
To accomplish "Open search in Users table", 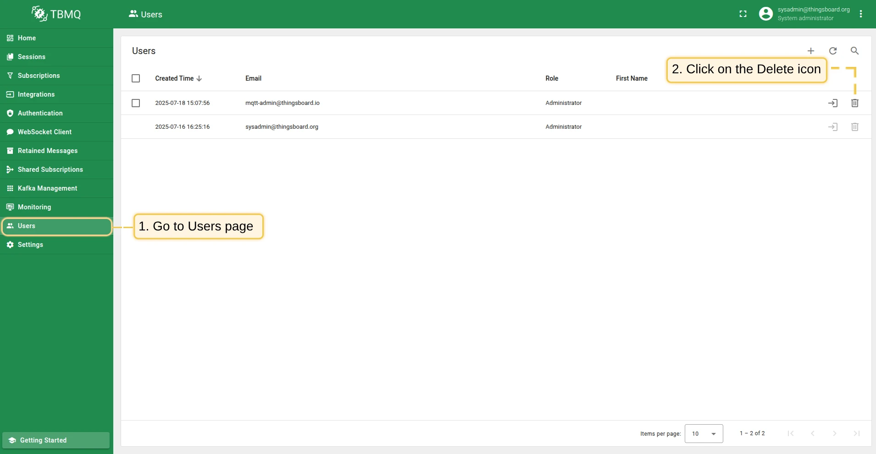I will [x=854, y=51].
